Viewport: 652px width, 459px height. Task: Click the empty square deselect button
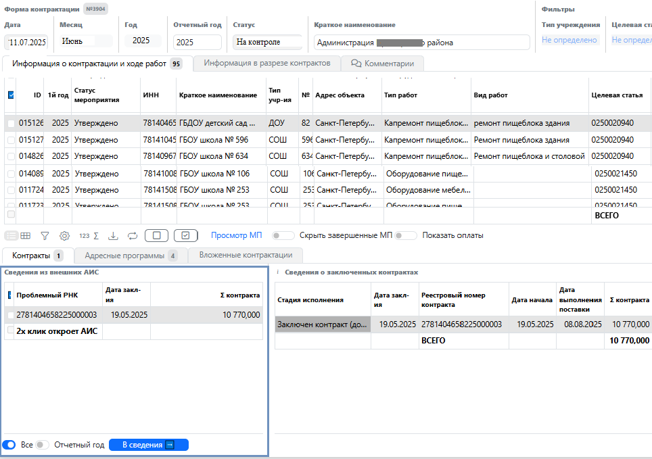156,236
